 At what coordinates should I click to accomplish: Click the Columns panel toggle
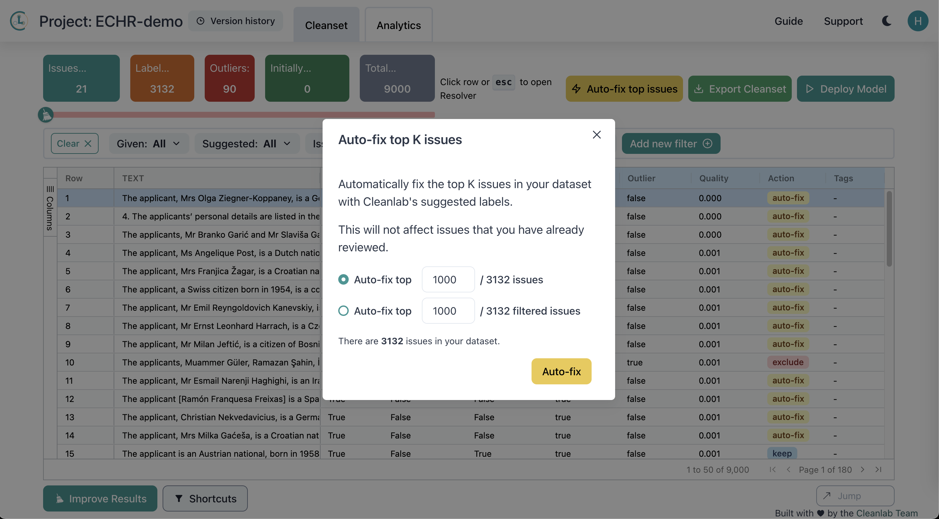pyautogui.click(x=50, y=208)
